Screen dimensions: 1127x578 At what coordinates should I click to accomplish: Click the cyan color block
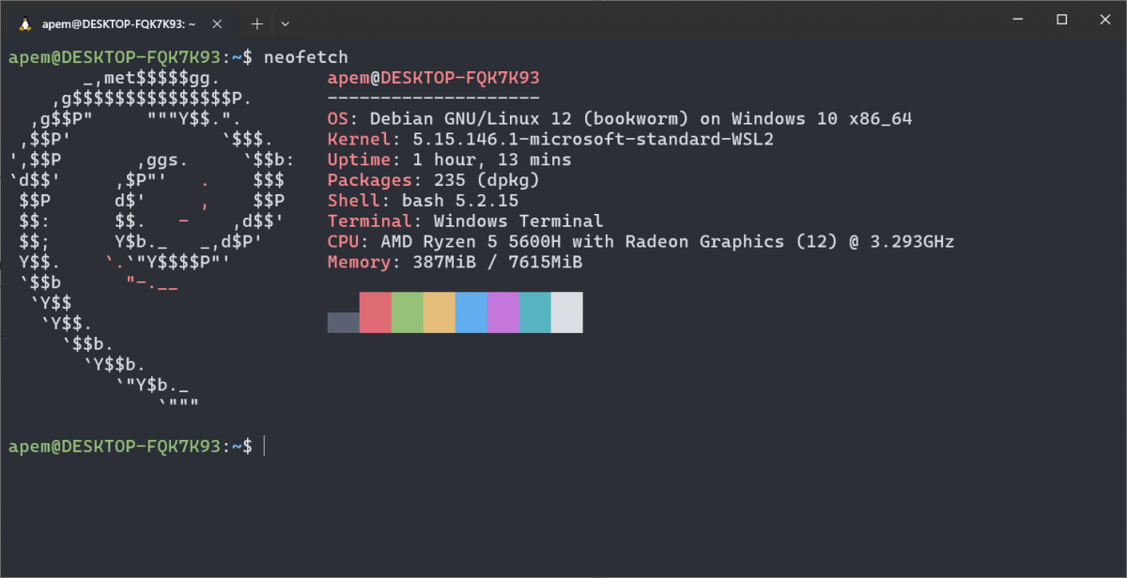[x=535, y=312]
